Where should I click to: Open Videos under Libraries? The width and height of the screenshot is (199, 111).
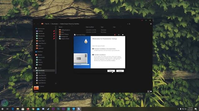click(x=39, y=65)
